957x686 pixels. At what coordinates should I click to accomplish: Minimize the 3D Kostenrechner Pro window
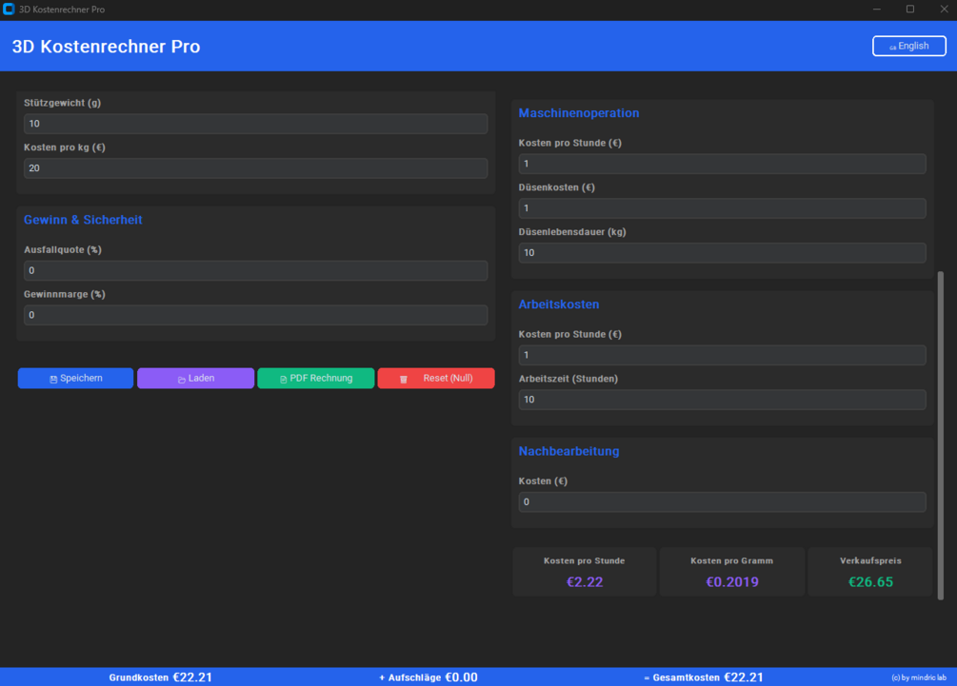(876, 10)
